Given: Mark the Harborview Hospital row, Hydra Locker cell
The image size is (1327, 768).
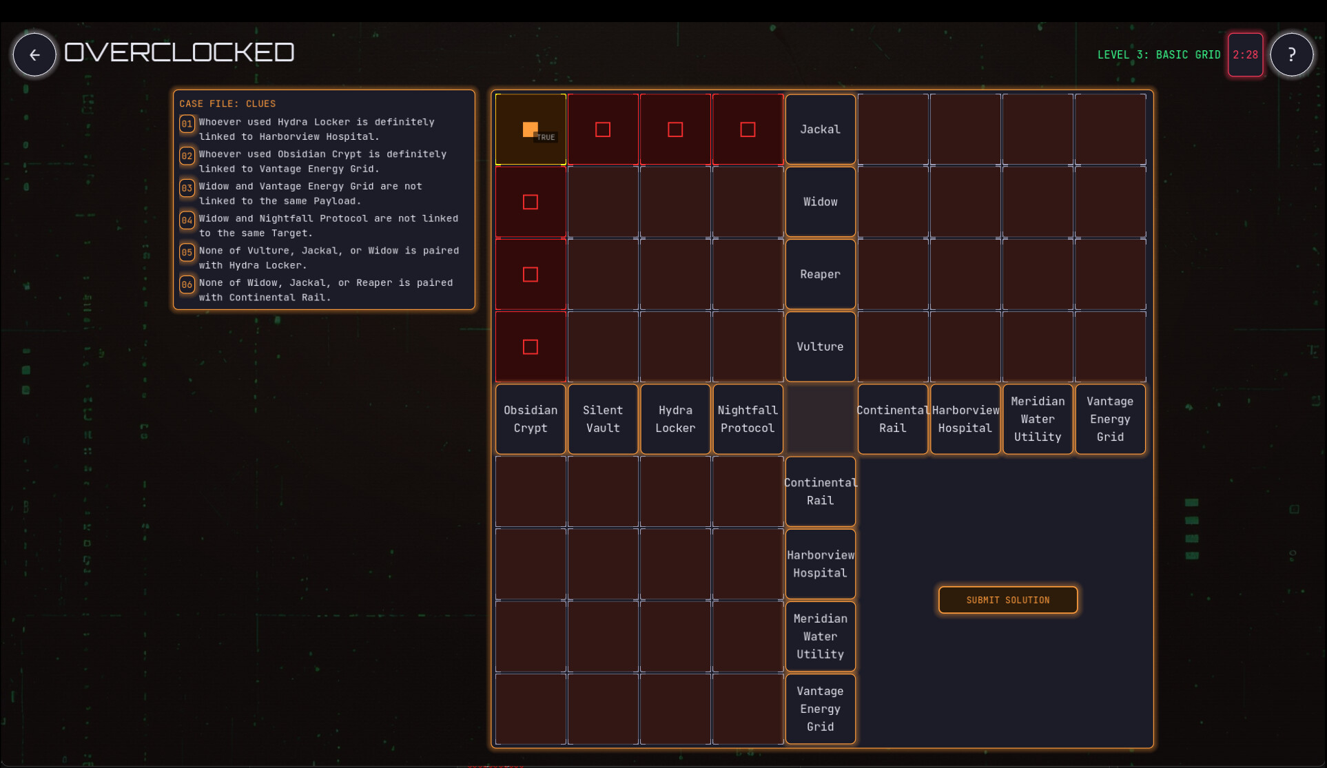Looking at the screenshot, I should point(675,564).
